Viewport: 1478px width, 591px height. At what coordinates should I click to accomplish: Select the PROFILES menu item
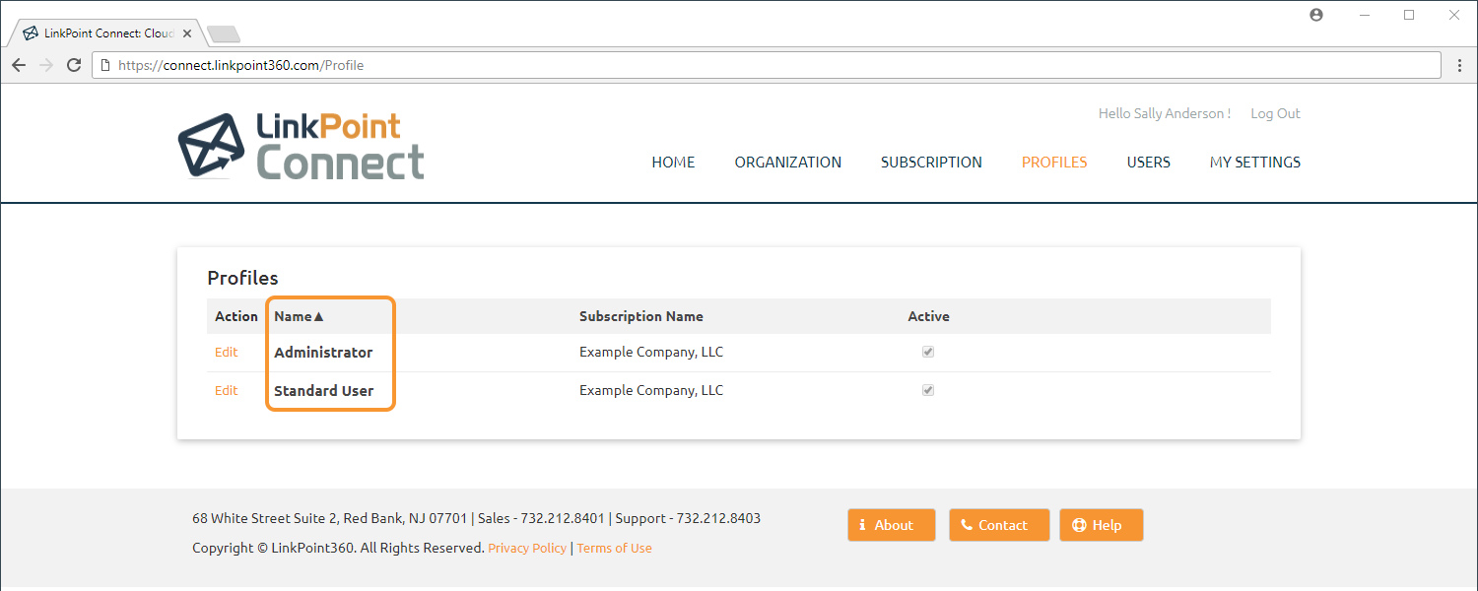click(1054, 163)
